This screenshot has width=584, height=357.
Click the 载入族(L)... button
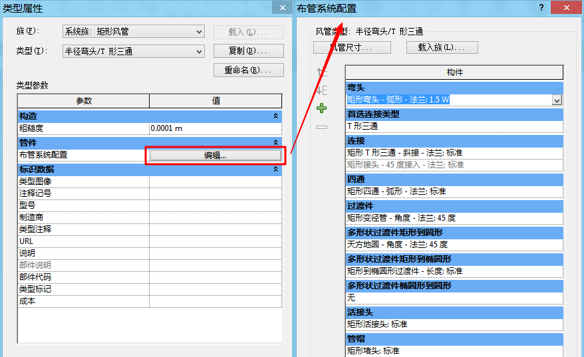442,48
